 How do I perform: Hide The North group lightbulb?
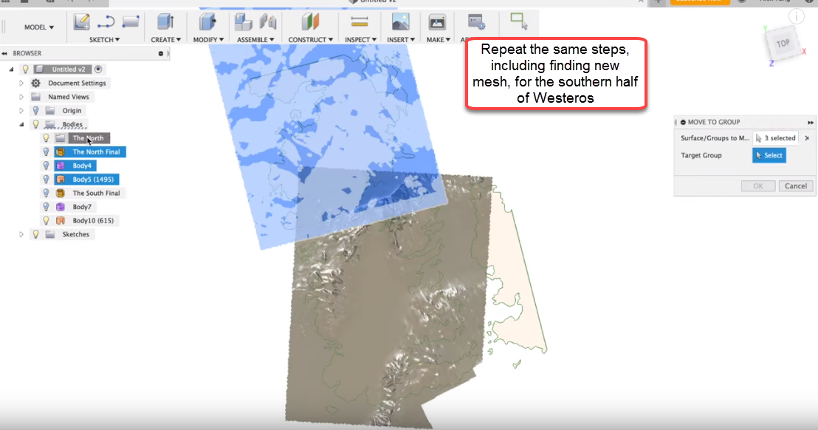[46, 137]
